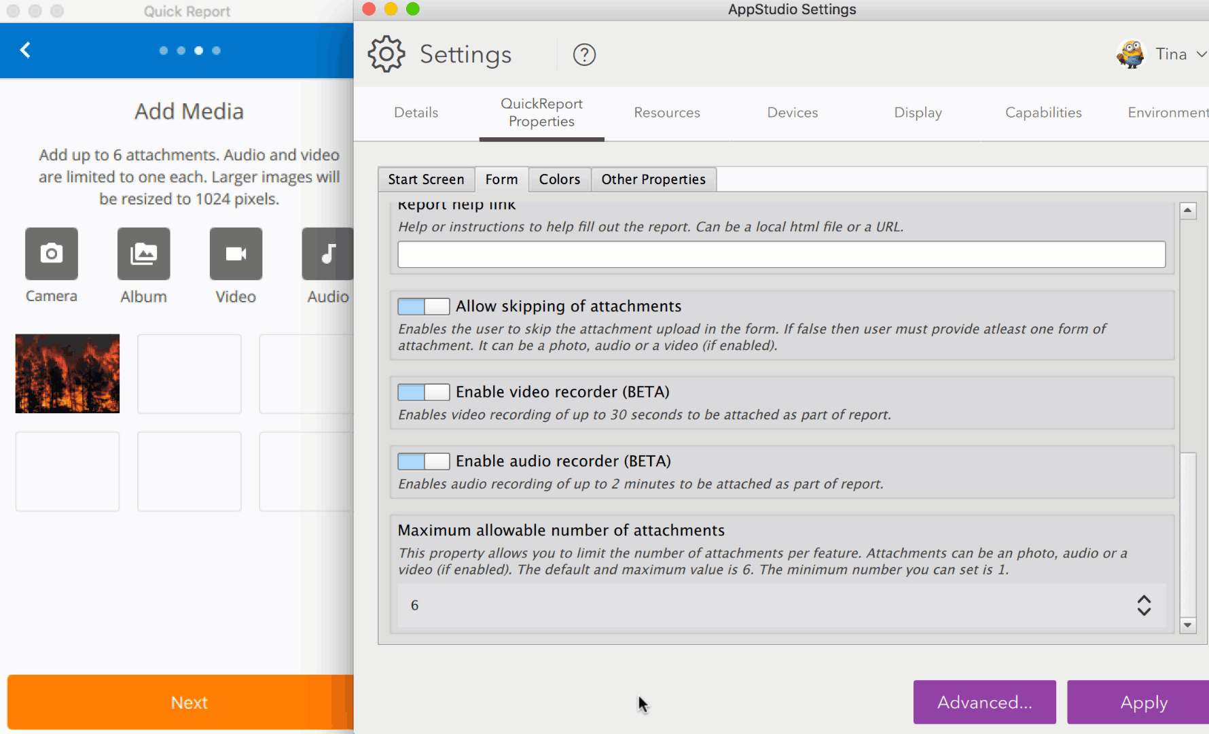Screen dimensions: 1209x734
Task: Click the scroll down arrow of settings list
Action: pyautogui.click(x=1188, y=625)
